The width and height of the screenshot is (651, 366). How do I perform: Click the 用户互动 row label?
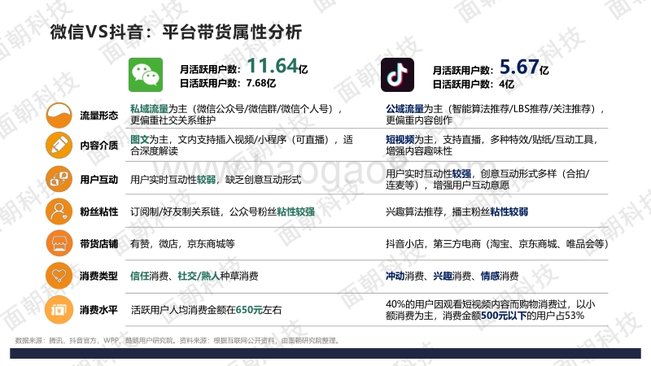tap(98, 179)
